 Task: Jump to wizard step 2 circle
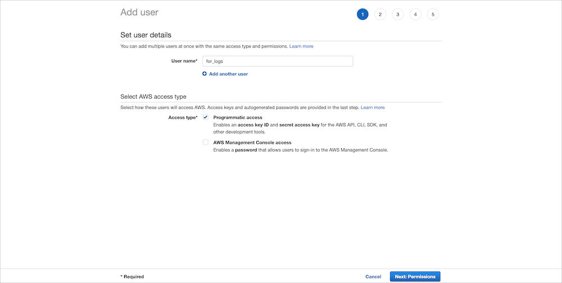click(x=380, y=15)
